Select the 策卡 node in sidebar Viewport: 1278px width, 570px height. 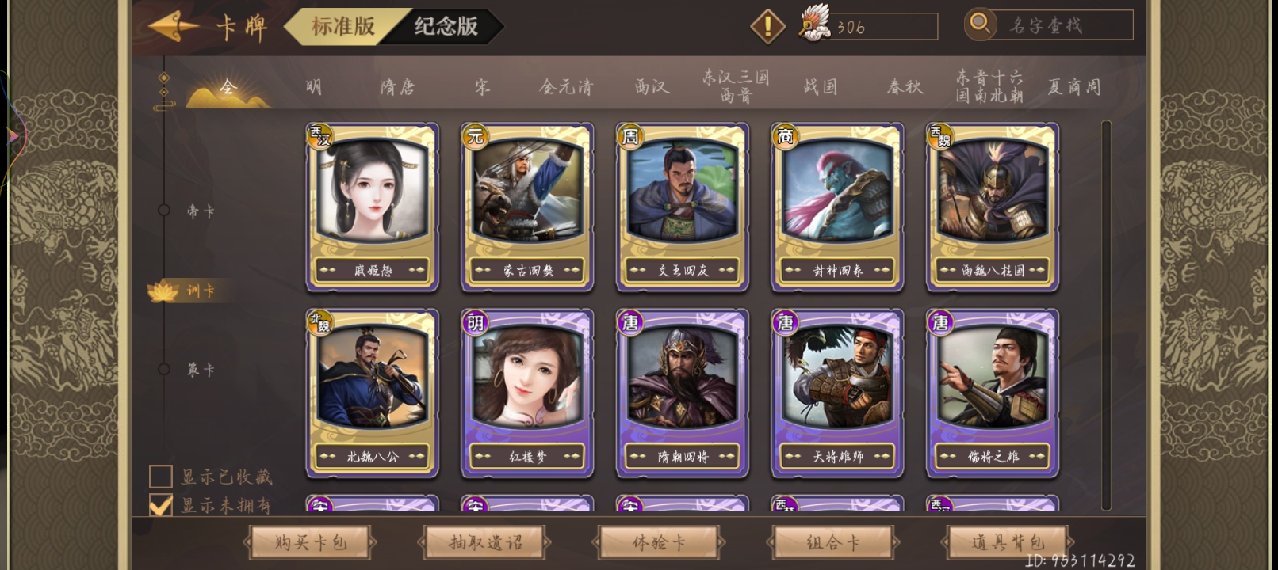(164, 369)
